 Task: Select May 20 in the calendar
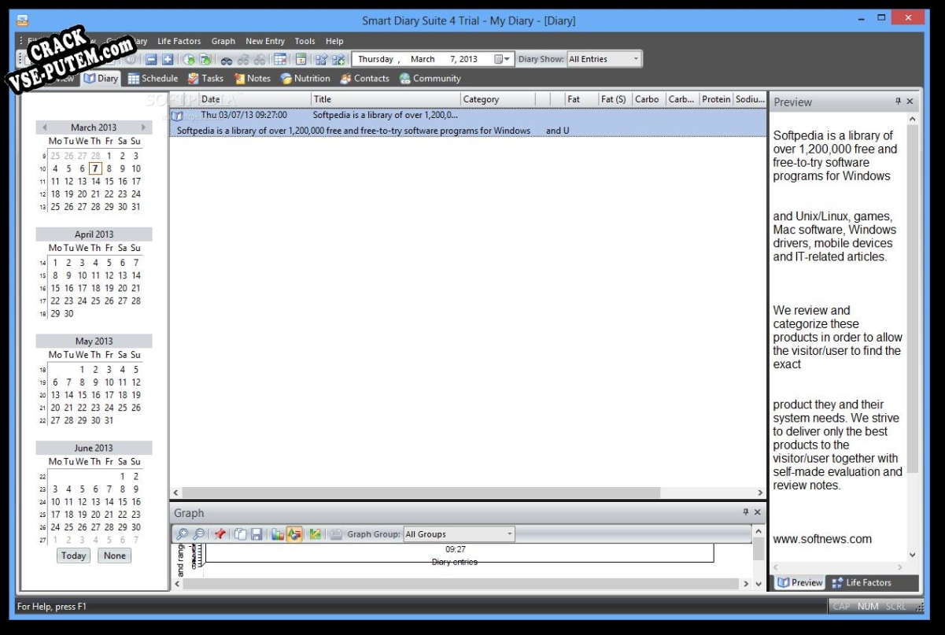click(x=55, y=408)
